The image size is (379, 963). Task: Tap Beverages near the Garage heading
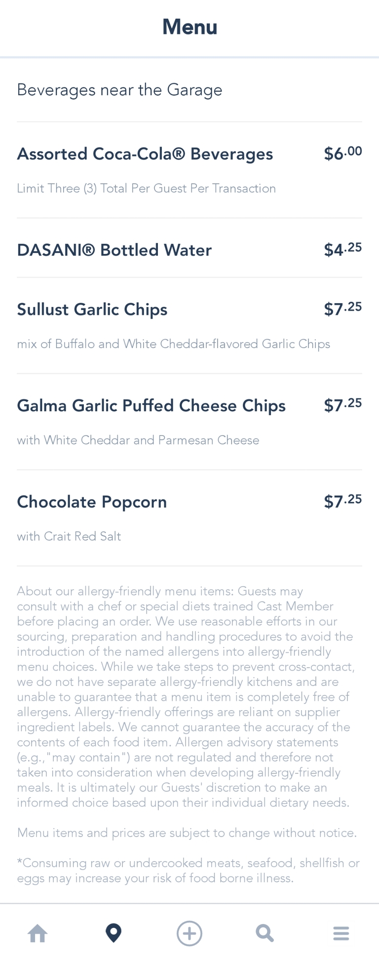[x=119, y=90]
